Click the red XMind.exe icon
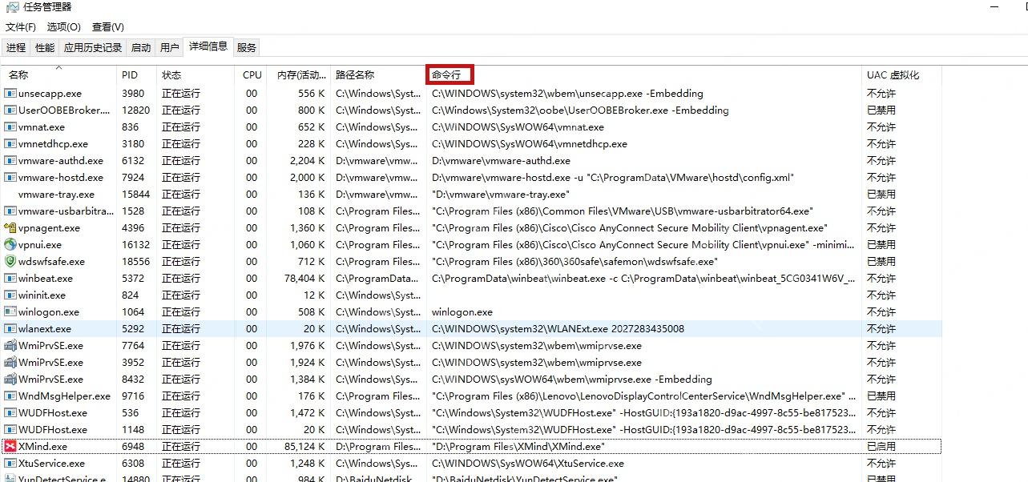Screen dimensions: 1028x482 pos(10,447)
